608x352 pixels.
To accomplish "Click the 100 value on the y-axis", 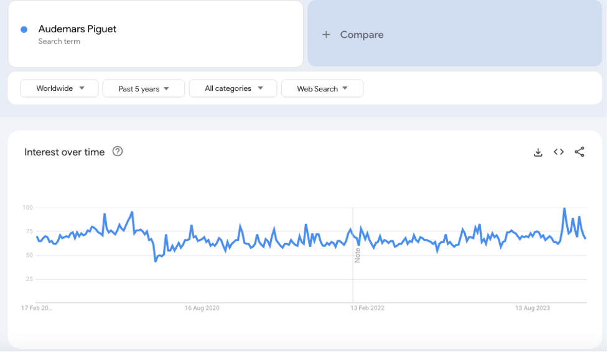I will point(27,208).
